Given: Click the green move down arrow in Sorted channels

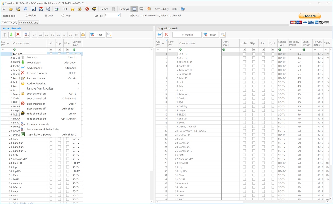Looking at the screenshot, I should click(x=11, y=35).
